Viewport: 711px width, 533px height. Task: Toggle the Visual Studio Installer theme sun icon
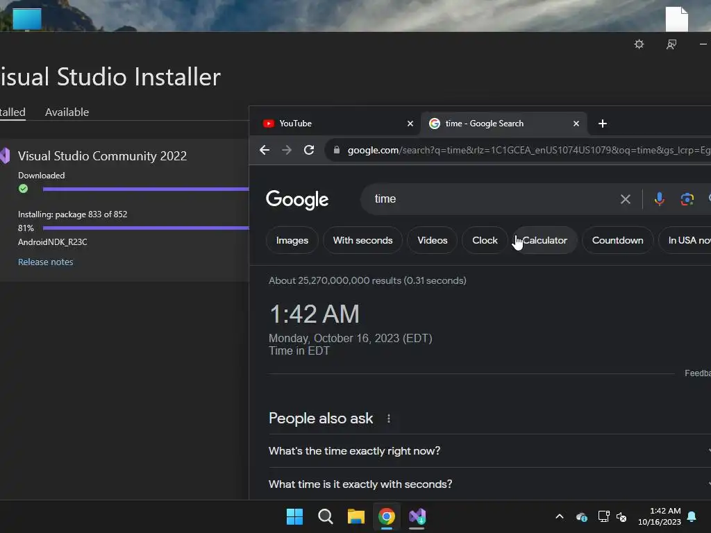pos(639,44)
